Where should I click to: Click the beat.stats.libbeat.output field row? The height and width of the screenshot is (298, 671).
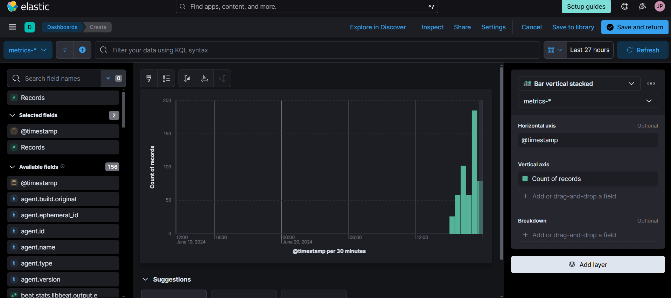(x=63, y=294)
